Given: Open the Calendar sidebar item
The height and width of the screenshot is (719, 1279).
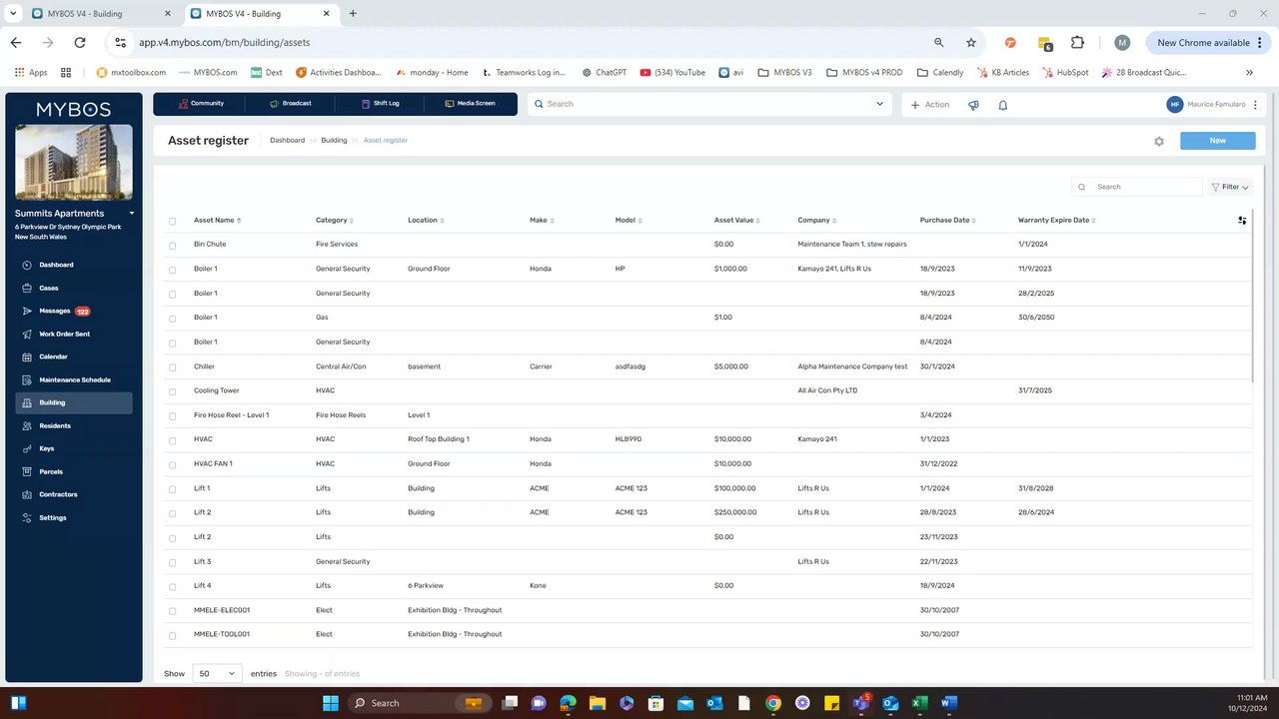Looking at the screenshot, I should (53, 357).
